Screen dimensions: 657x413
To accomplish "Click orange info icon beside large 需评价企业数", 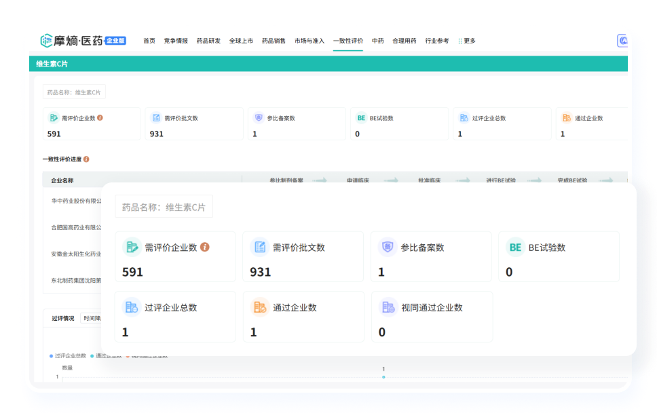I will (205, 247).
